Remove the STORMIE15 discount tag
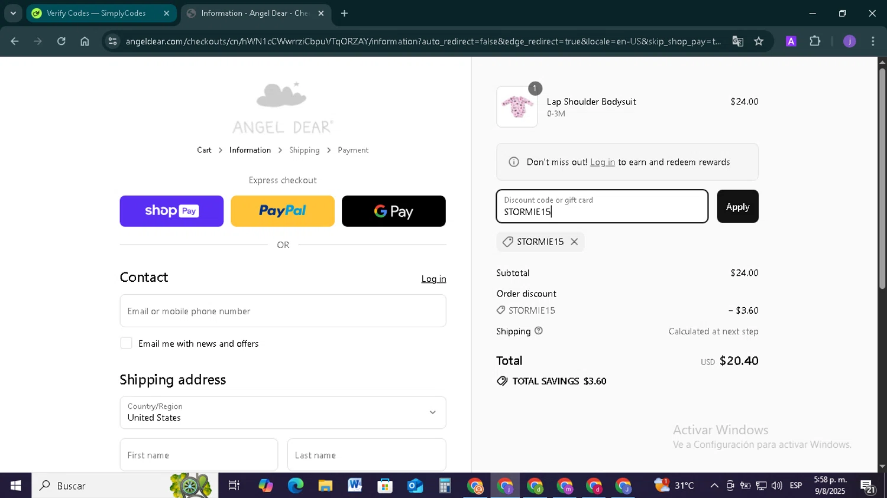Viewport: 887px width, 498px height. 574,242
